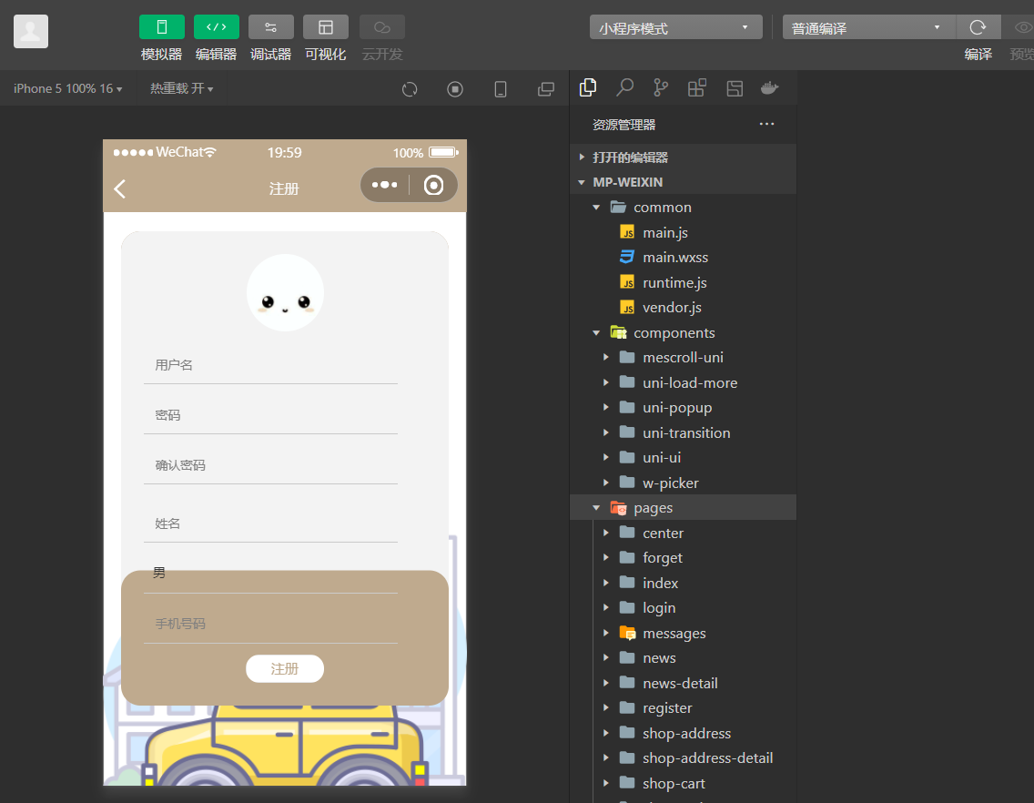This screenshot has width=1034, height=803.
Task: Focus the confirm password input field
Action: (270, 465)
